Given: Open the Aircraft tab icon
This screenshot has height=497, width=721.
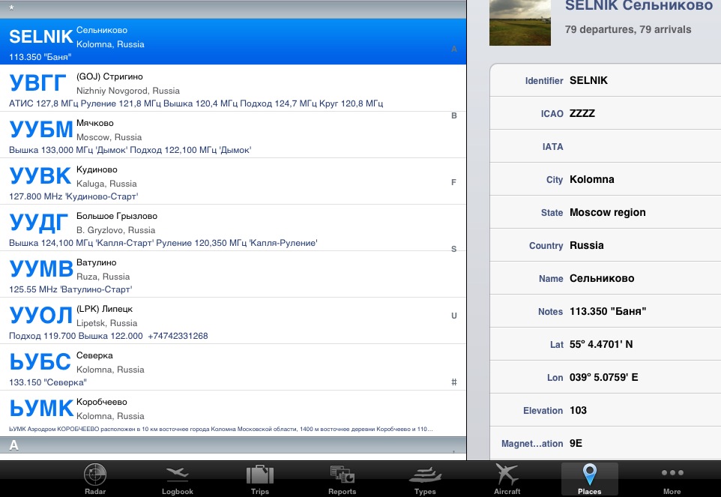Looking at the screenshot, I should click(x=507, y=475).
